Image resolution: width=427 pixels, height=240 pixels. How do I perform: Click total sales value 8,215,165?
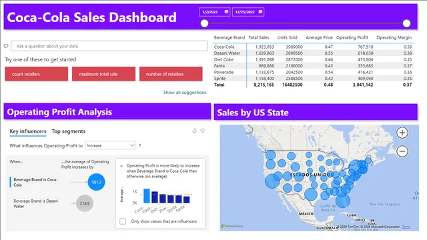(x=264, y=85)
